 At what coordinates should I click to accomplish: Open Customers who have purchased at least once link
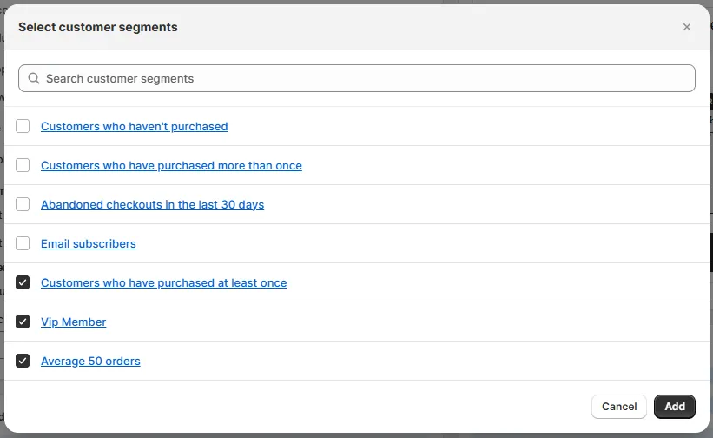163,282
